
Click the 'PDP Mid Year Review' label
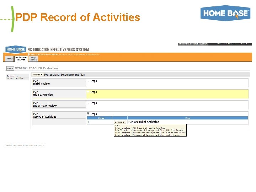coord(43,93)
